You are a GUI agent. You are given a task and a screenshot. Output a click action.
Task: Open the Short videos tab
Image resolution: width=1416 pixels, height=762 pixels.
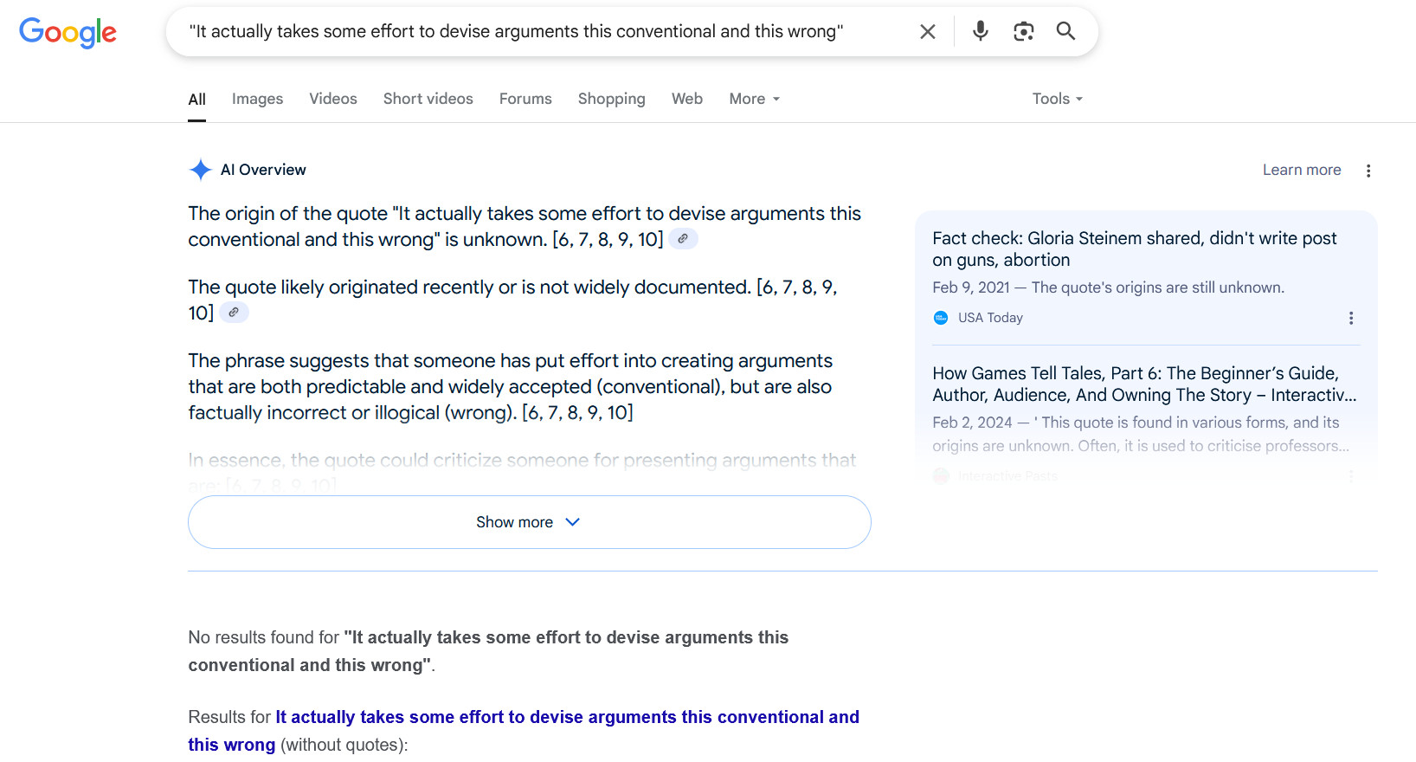pos(428,99)
